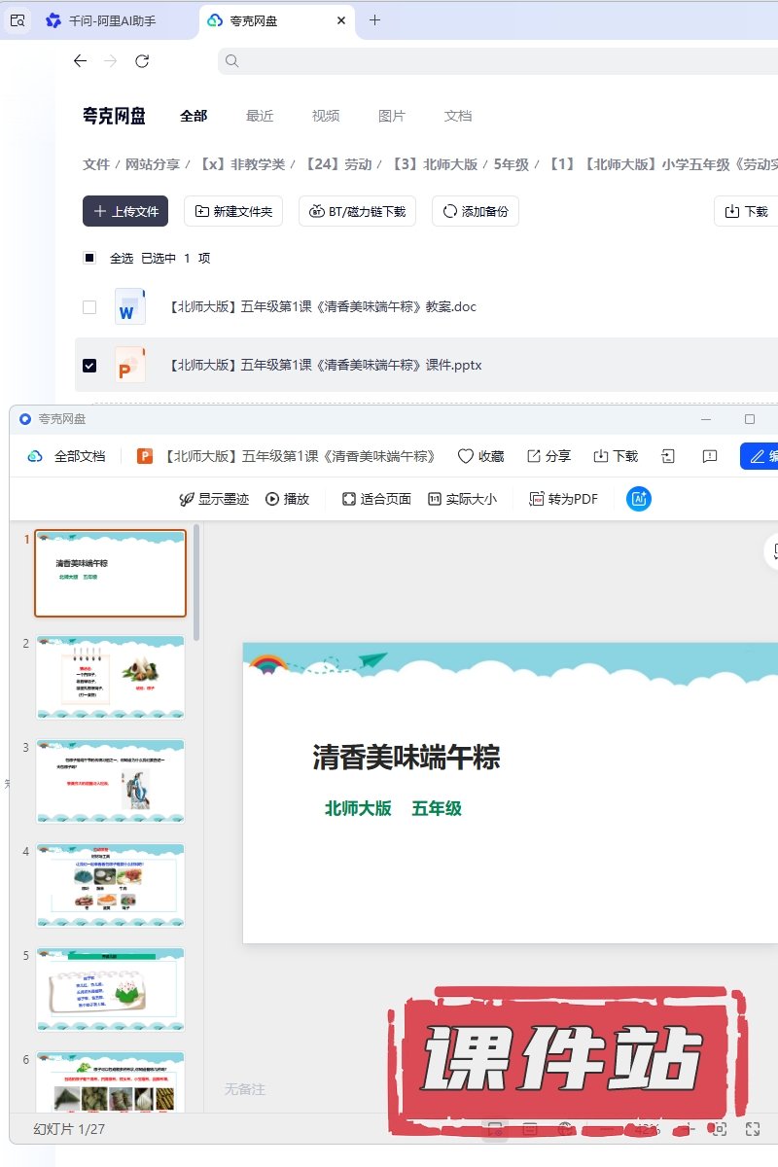Uncheck the 课件.pptx file checkbox
Viewport: 778px width, 1167px height.
click(x=89, y=366)
